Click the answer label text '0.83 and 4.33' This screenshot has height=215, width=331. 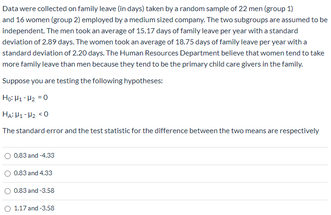[x=33, y=173]
